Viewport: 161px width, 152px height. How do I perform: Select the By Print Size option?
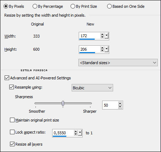click(84, 6)
